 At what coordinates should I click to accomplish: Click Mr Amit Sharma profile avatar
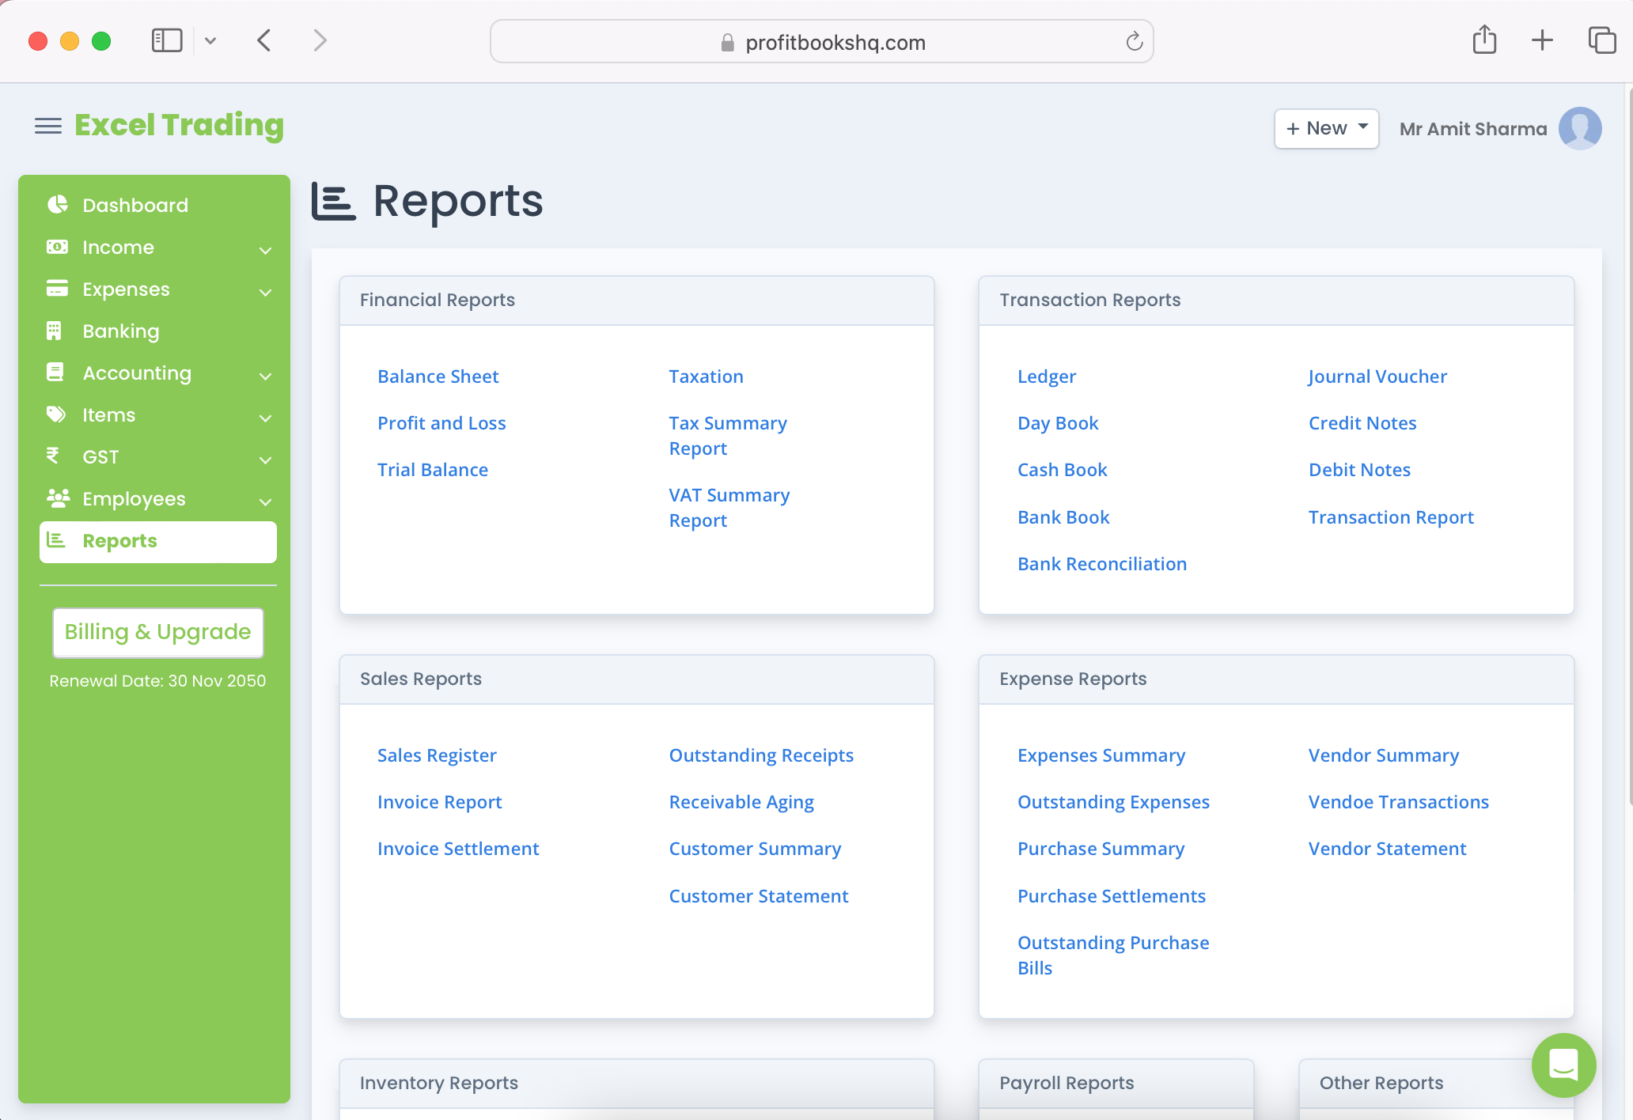[1579, 127]
